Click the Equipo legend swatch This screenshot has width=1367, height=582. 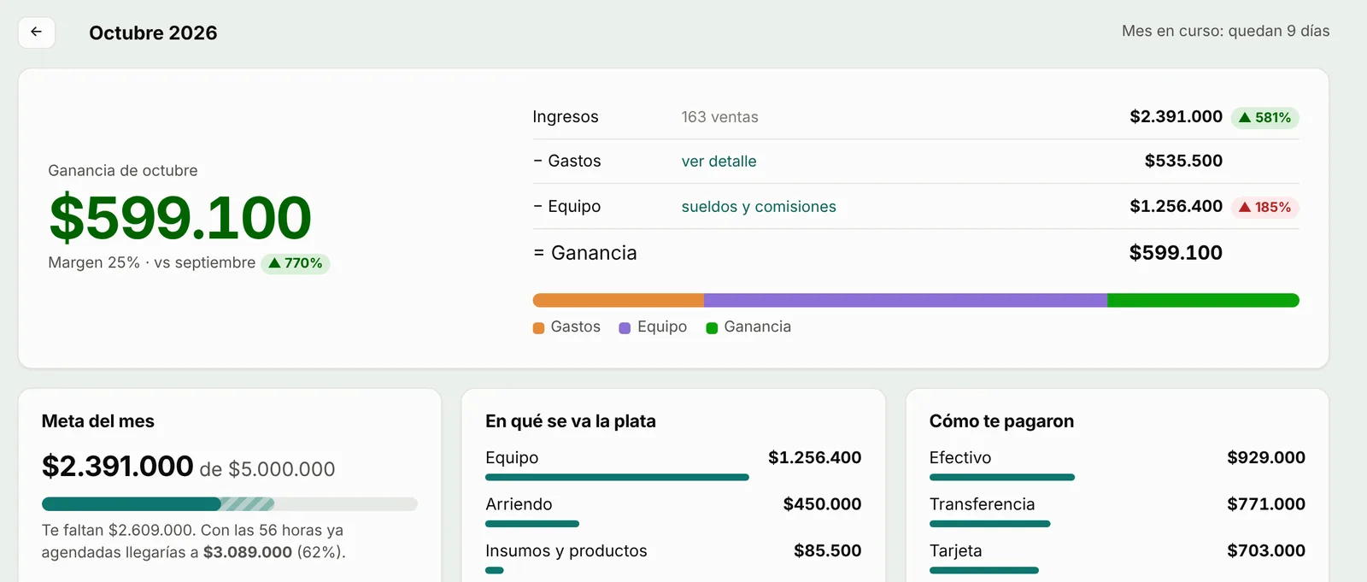point(625,328)
